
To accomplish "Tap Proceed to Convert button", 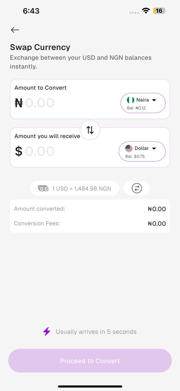I will (x=90, y=361).
